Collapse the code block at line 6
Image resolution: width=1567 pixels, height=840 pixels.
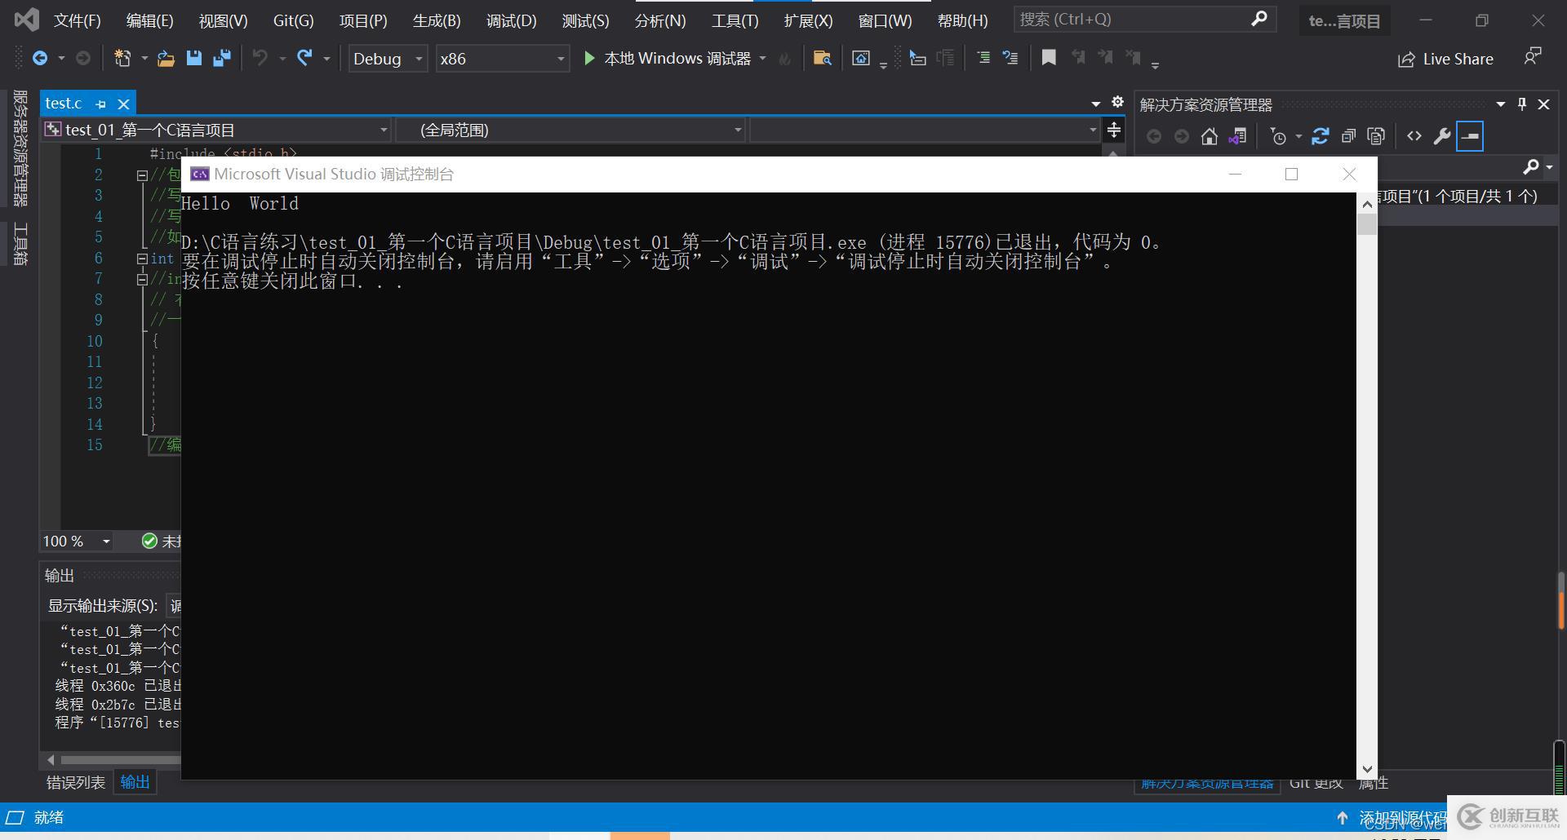(142, 259)
